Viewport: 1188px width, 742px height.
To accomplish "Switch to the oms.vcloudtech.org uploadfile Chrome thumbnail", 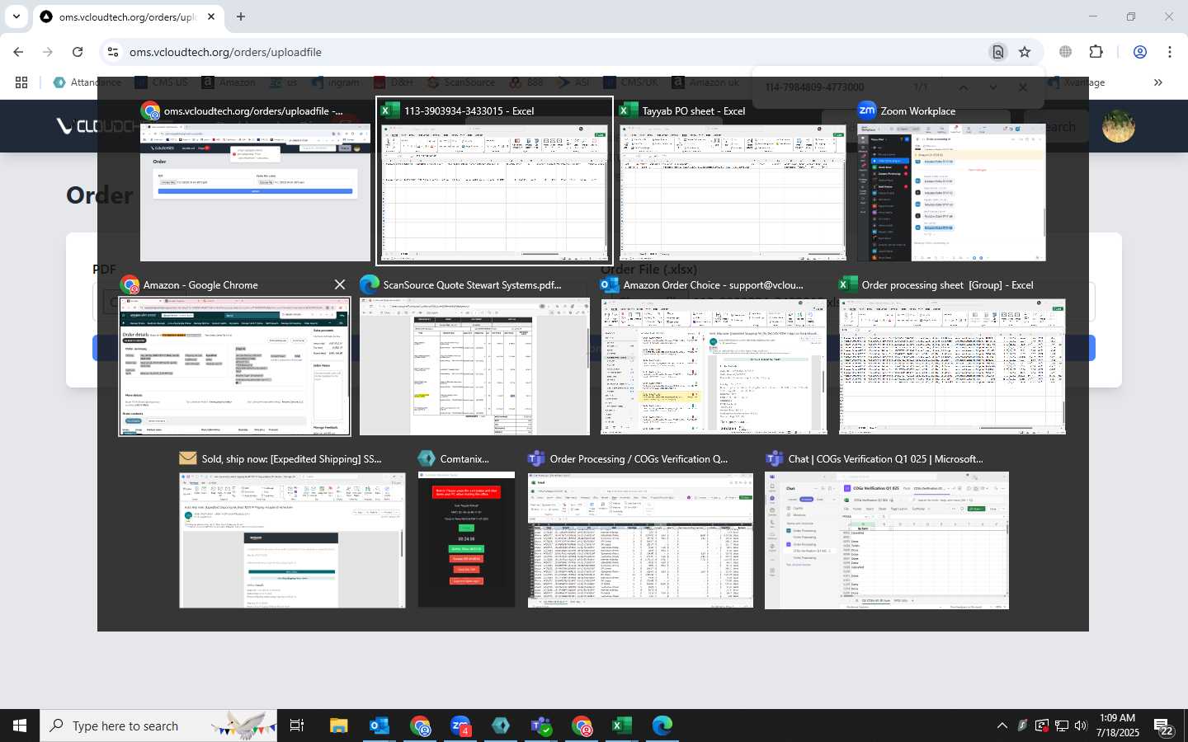I will click(255, 193).
